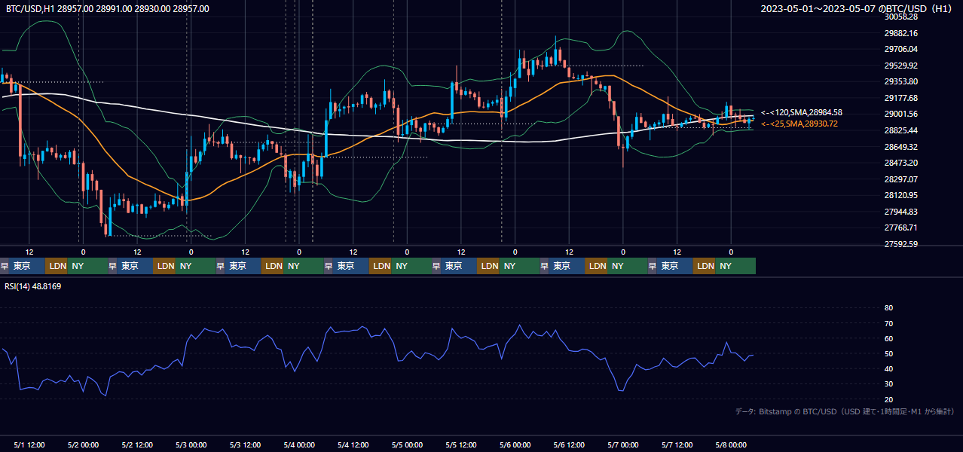This screenshot has height=452, width=963.
Task: Click the RSI(14) 48.8169 indicator label
Action: [x=33, y=286]
